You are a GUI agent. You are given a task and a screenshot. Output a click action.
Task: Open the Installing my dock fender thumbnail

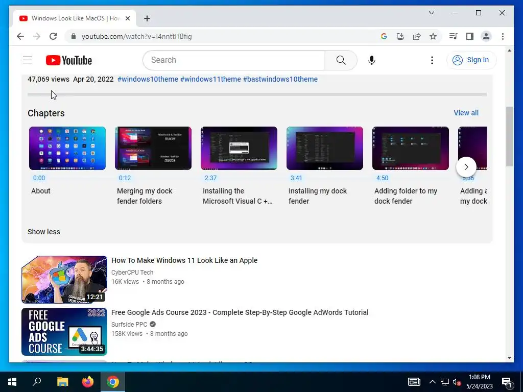(324, 148)
